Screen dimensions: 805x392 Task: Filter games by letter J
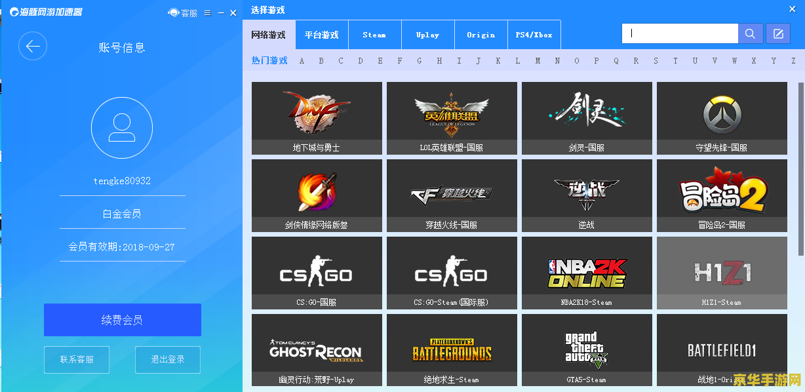pos(479,61)
